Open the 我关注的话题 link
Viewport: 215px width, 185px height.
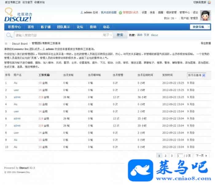coord(109,13)
